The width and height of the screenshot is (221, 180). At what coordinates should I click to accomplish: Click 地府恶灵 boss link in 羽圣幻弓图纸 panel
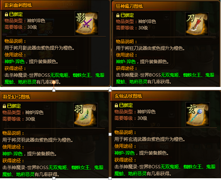pyautogui.click(x=25, y=174)
